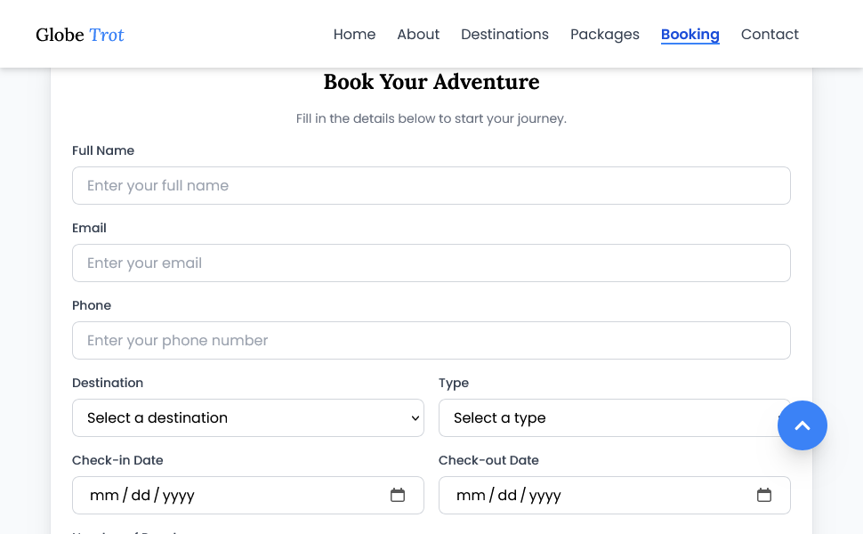The height and width of the screenshot is (534, 863).
Task: Open the Contact page link
Action: [770, 35]
